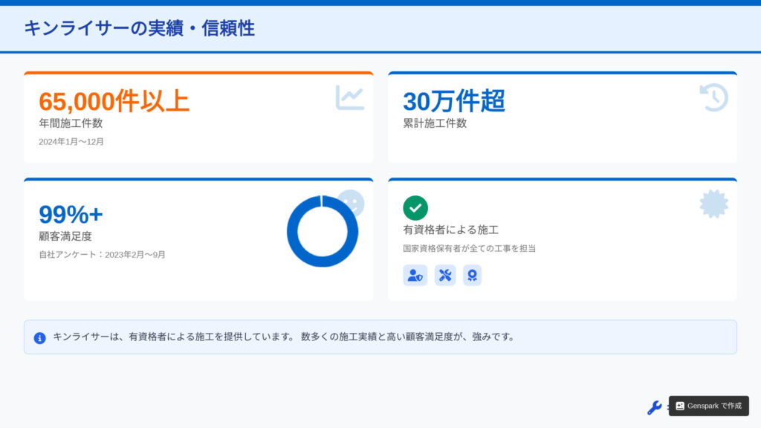The image size is (761, 428).
Task: Click the 自社アンケート：2023年2月〜9月 text
Action: (103, 255)
